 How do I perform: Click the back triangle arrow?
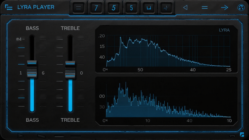click(185, 7)
